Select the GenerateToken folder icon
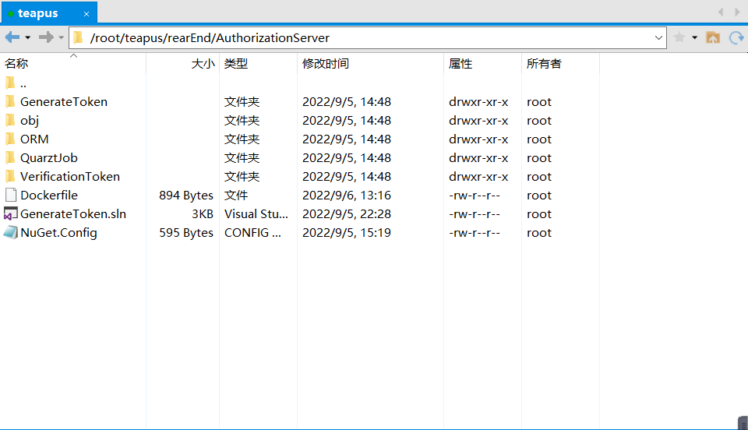 click(x=10, y=101)
